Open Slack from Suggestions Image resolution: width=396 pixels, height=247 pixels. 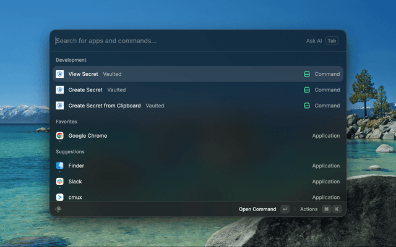coord(198,182)
